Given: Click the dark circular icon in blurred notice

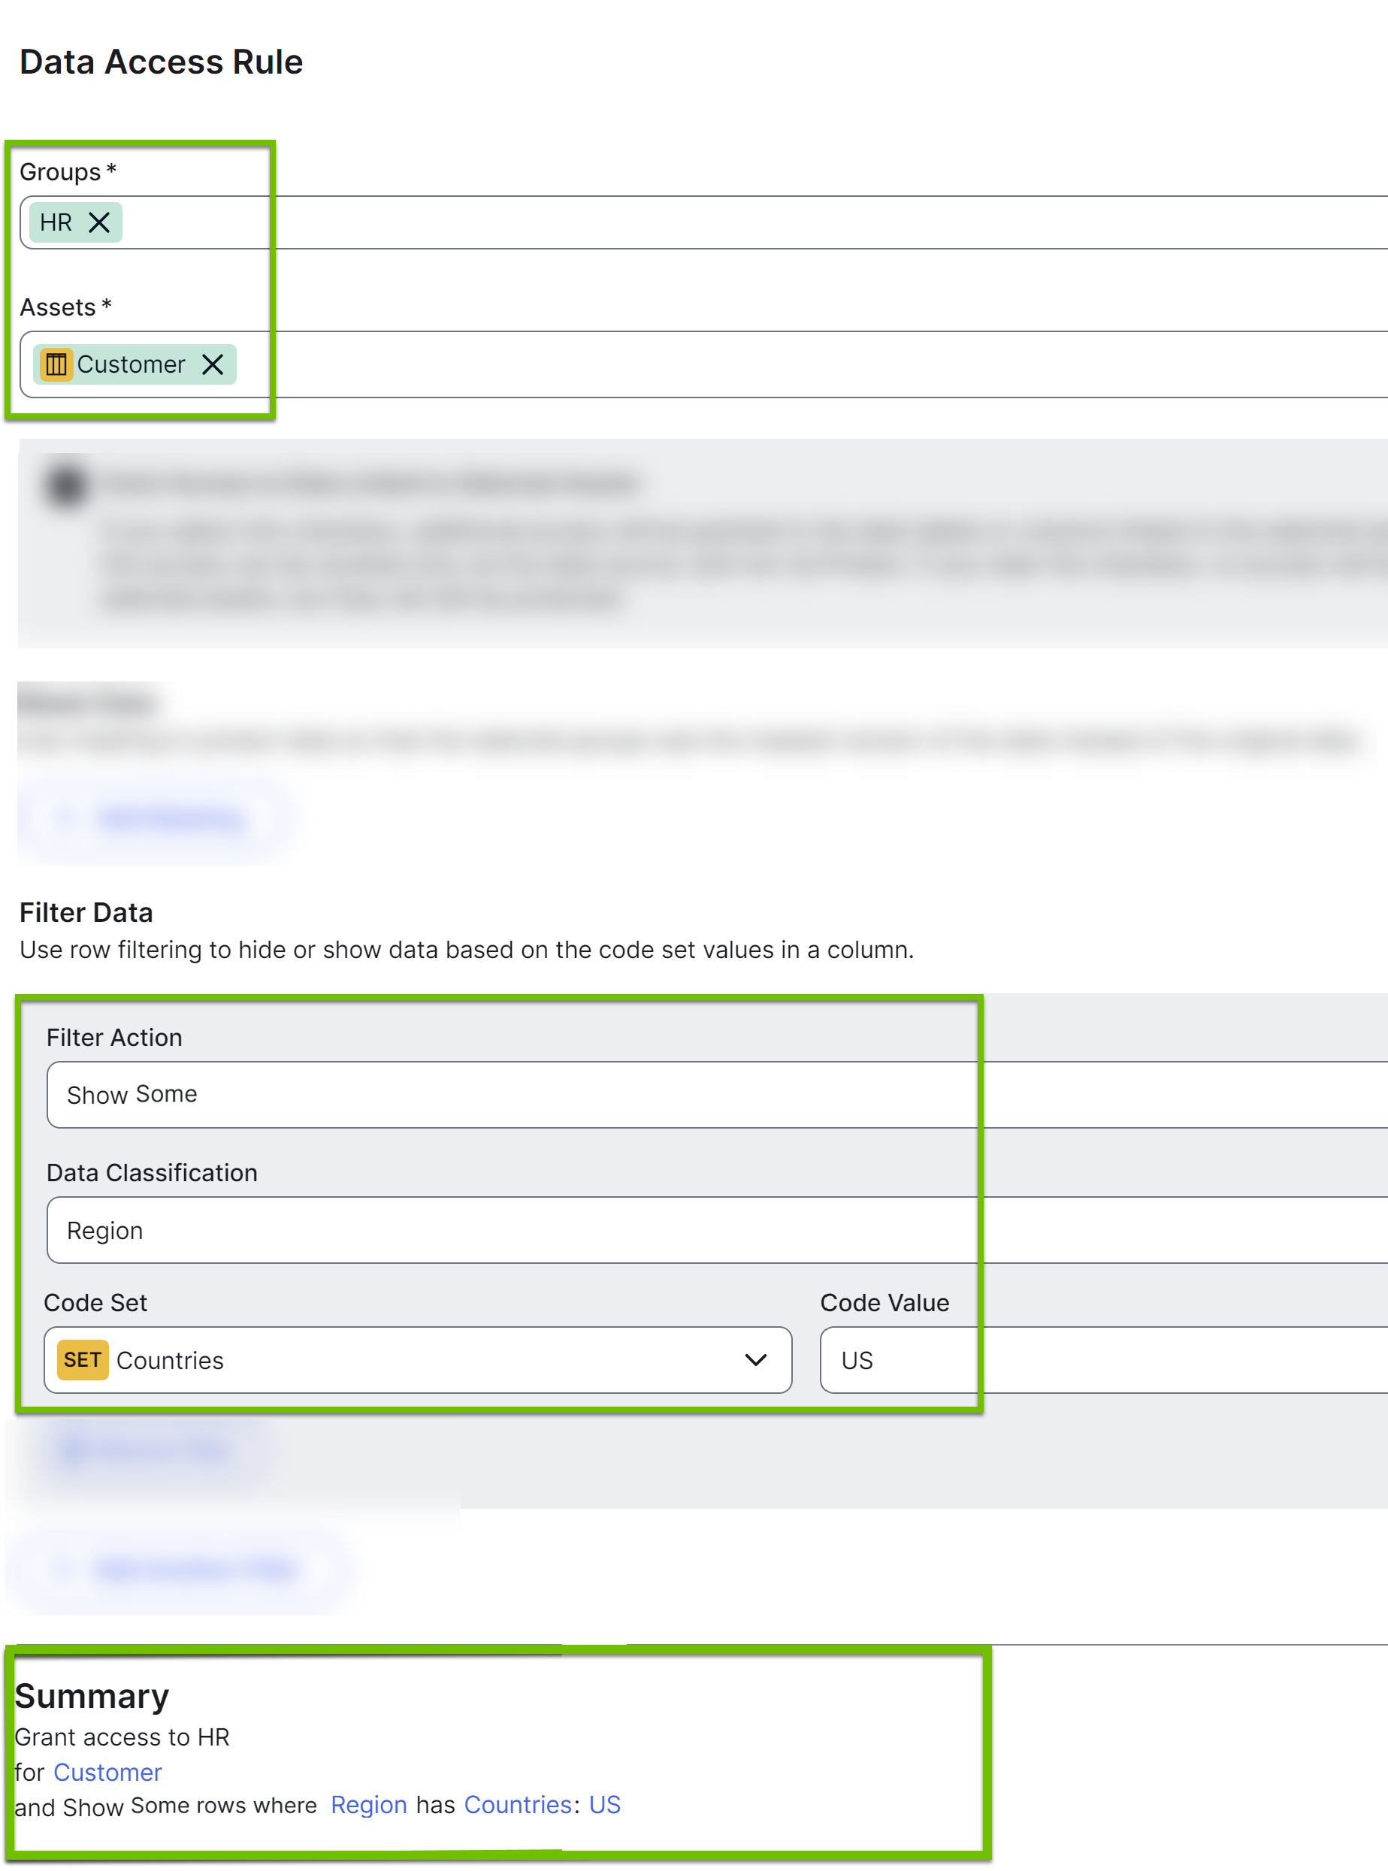Looking at the screenshot, I should coord(66,485).
